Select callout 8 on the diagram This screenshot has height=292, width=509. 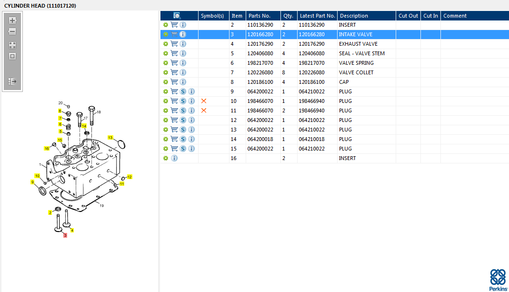click(x=60, y=111)
